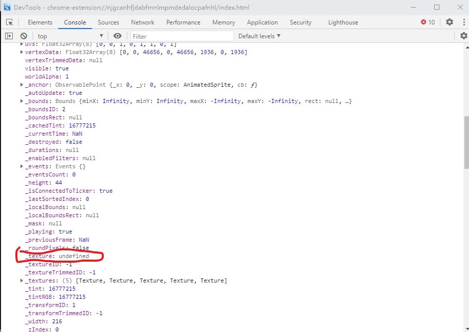Screen dimensions: 469x332
Task: Click the '_playing: true' property
Action: click(49, 232)
